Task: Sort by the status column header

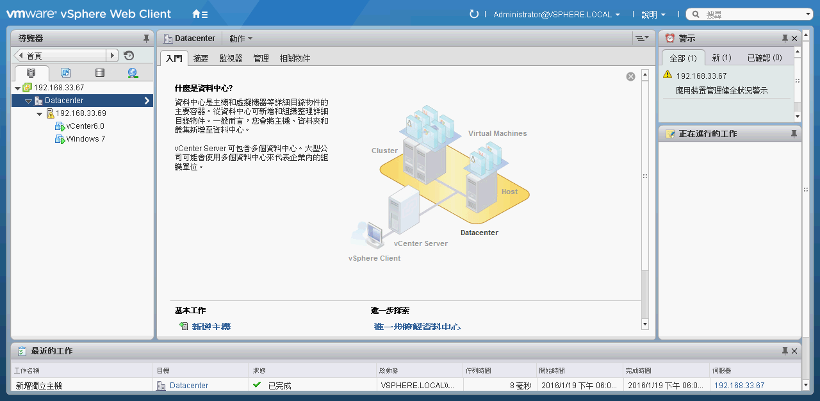Action: tap(312, 370)
